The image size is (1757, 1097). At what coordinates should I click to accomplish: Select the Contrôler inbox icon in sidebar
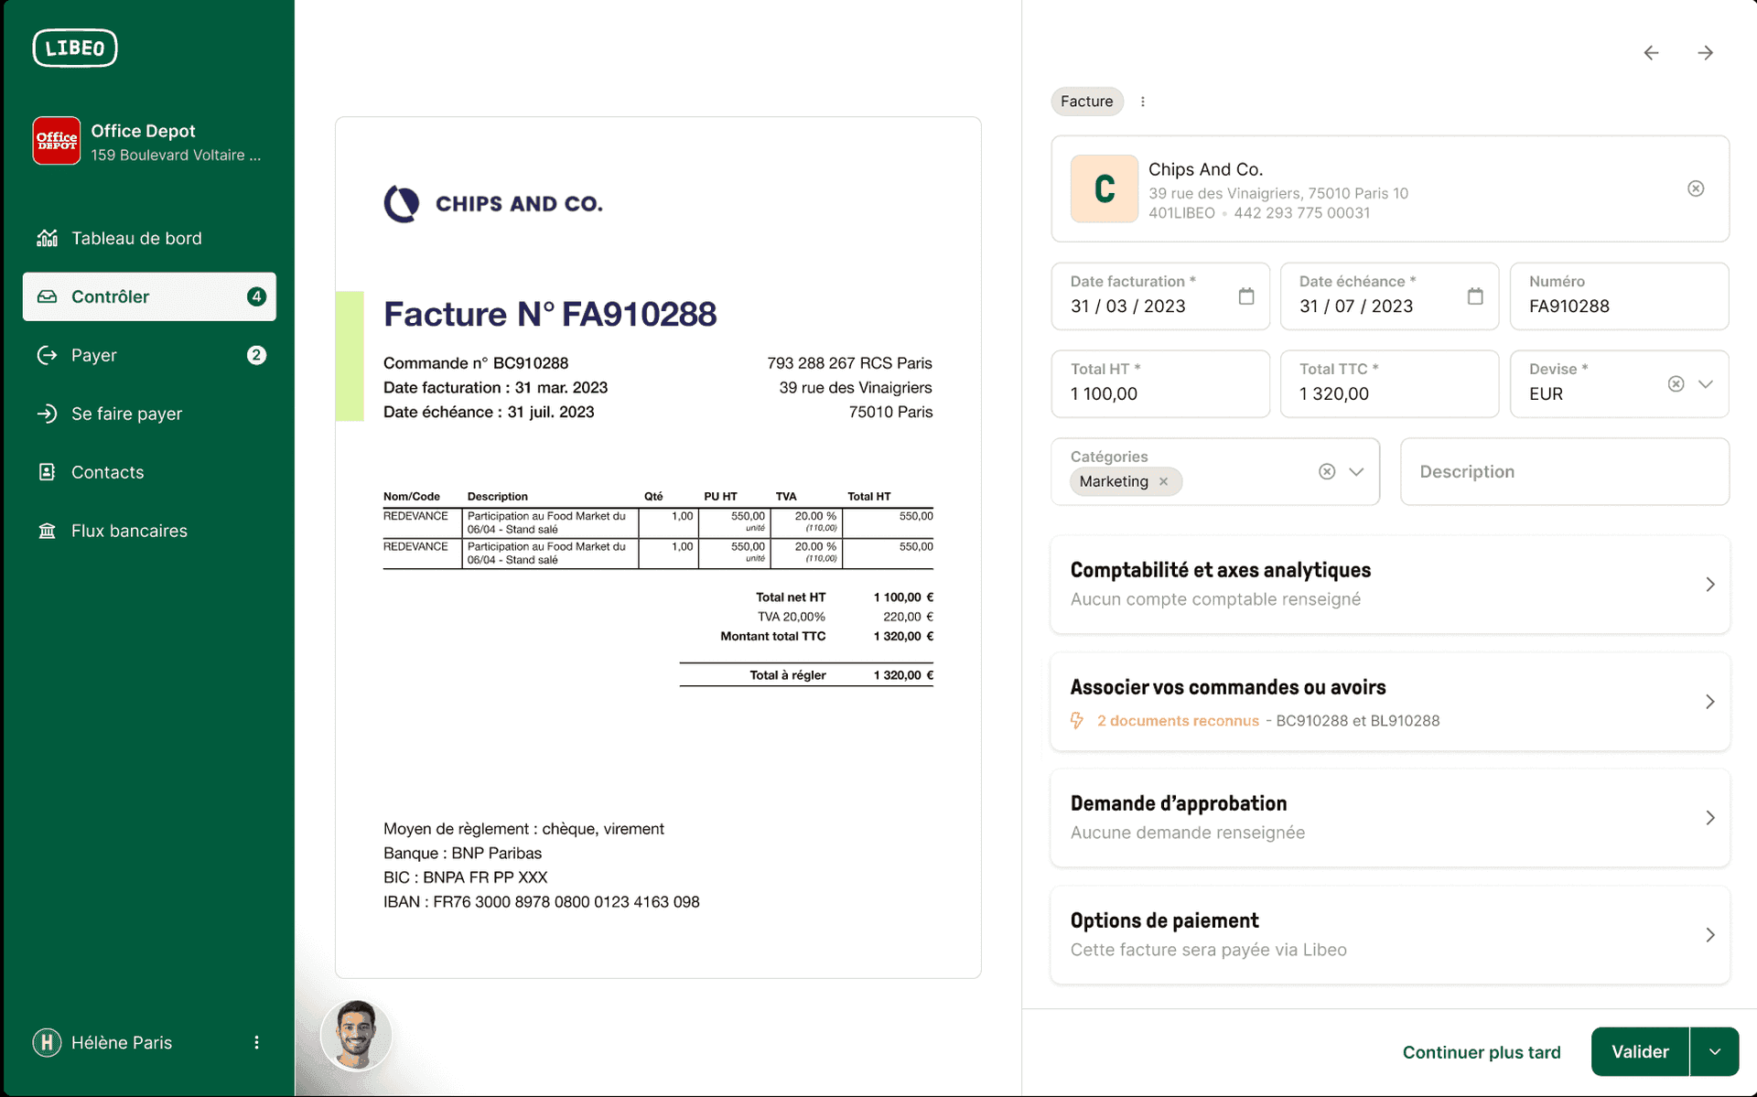coord(48,296)
